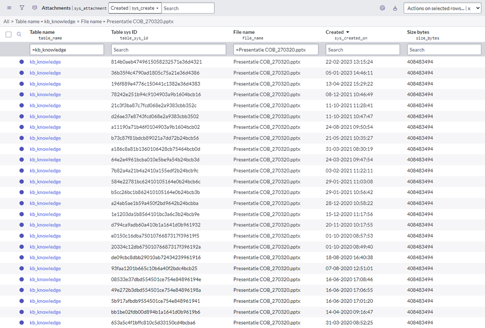Viewport: 485px width, 328px height.
Task: Click the blue dot on row 14-04-2020 09:16:47
Action: pyautogui.click(x=22, y=312)
